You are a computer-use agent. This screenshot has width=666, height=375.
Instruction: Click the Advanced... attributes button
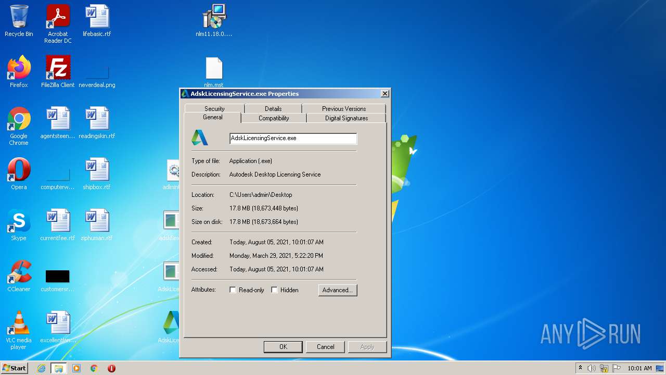[x=338, y=290]
